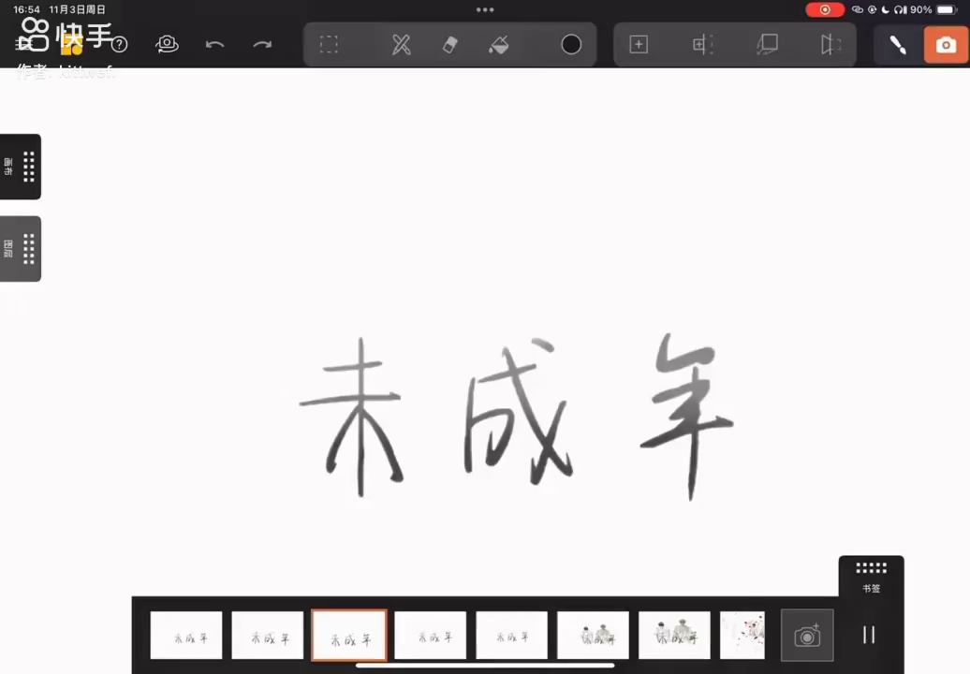Expand the 画布 side panel tab
This screenshot has height=674, width=970.
tap(20, 167)
